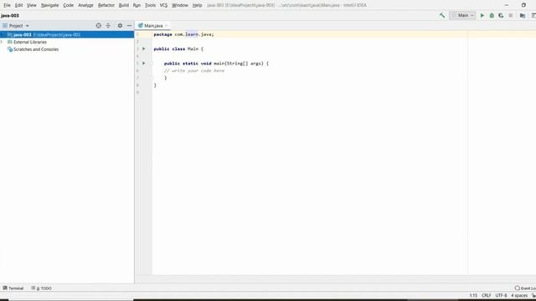Open the Window menu
The image size is (536, 301).
[180, 5]
